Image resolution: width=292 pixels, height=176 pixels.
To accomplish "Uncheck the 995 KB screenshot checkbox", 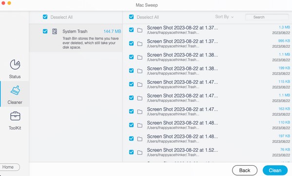I will click(x=131, y=43).
